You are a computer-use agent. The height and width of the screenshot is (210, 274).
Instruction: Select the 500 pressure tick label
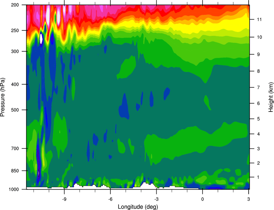coord(15,110)
